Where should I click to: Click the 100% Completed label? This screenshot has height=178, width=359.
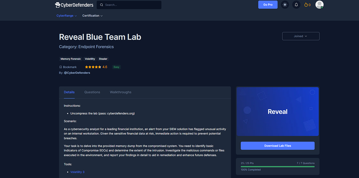point(251,170)
